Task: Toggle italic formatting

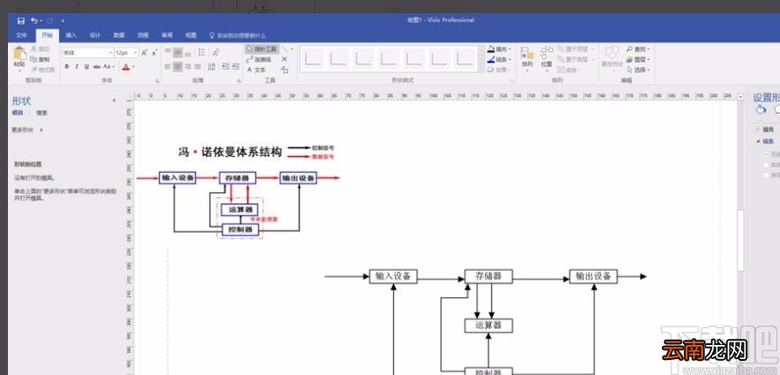Action: tap(77, 66)
